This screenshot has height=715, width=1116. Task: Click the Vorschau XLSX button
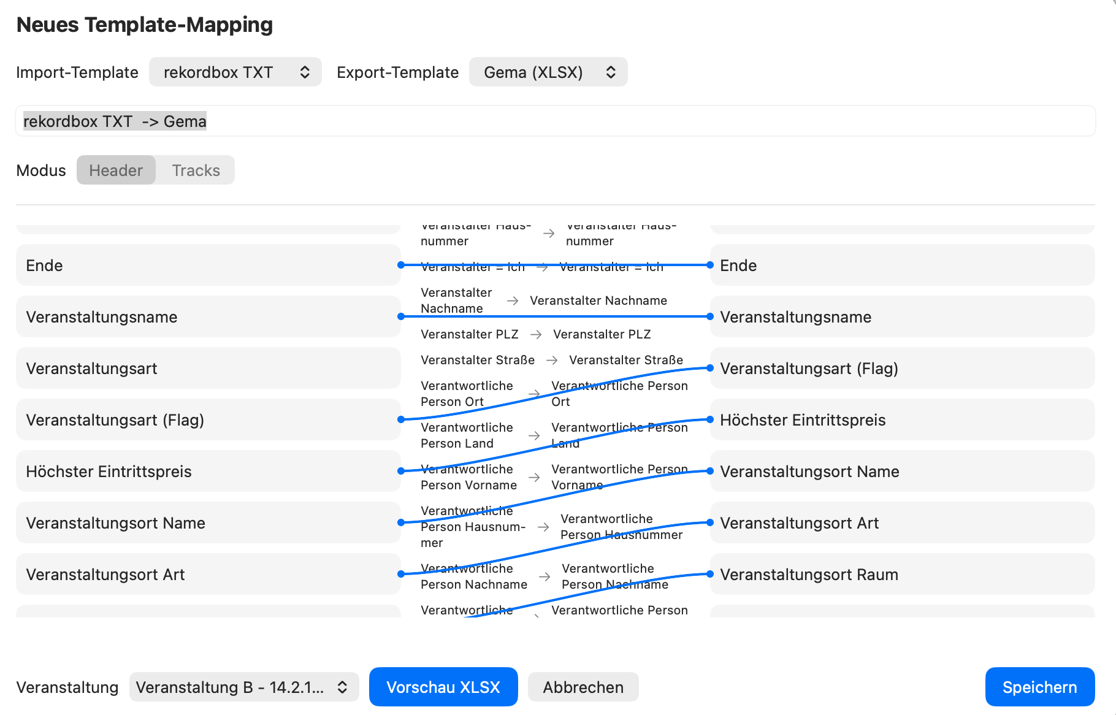pyautogui.click(x=443, y=687)
